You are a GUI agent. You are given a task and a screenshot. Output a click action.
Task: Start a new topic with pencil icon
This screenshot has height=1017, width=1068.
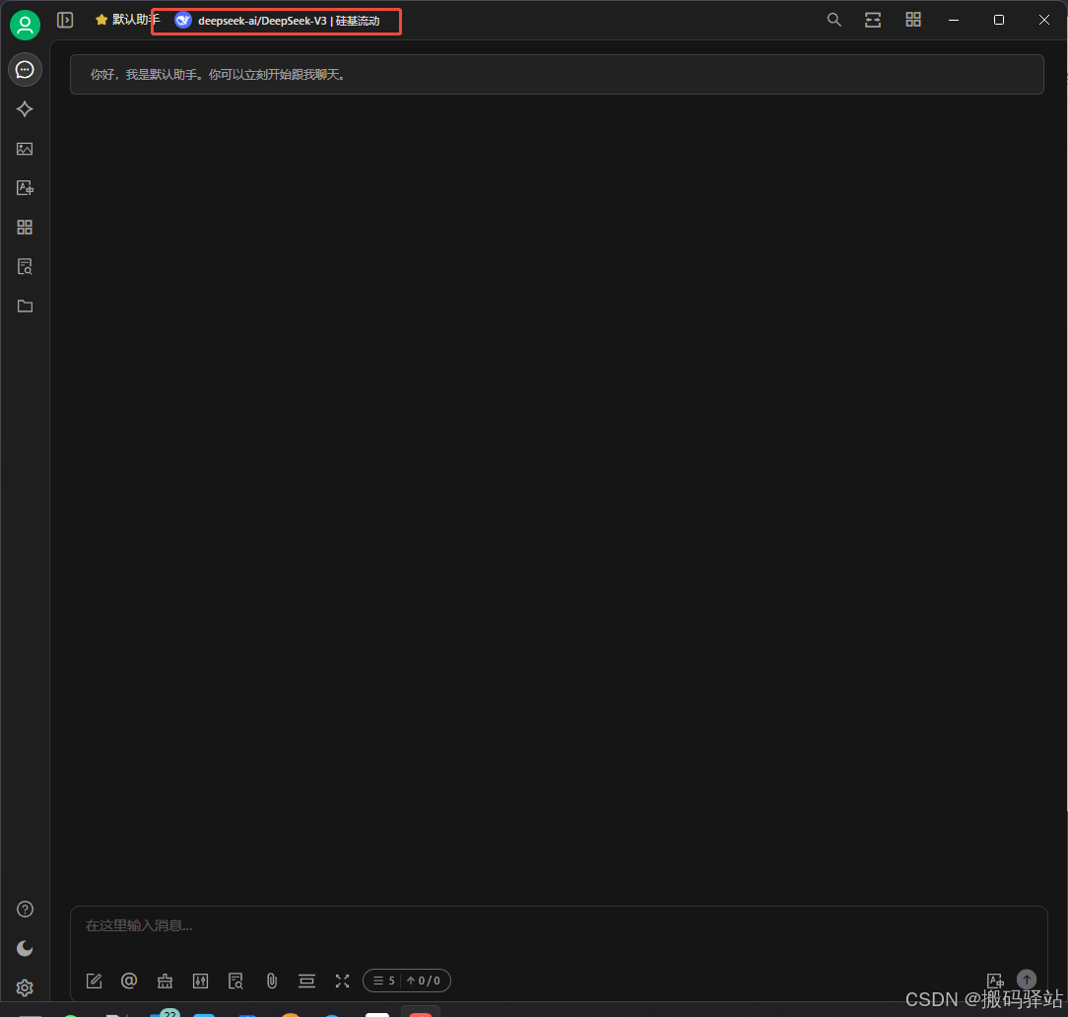94,981
